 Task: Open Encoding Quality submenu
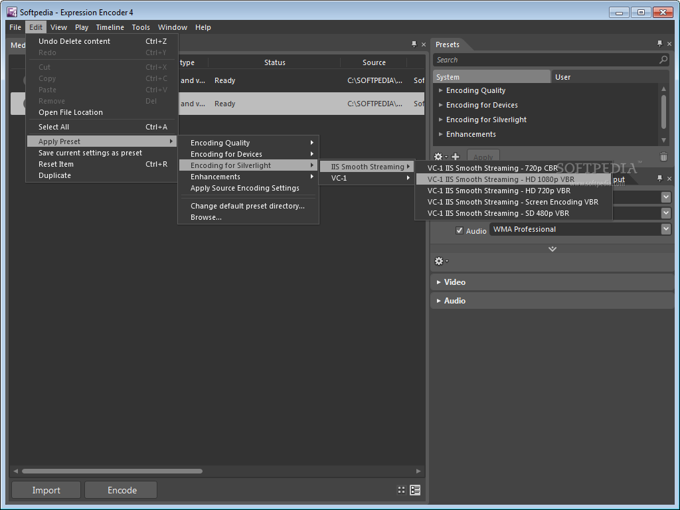point(248,143)
